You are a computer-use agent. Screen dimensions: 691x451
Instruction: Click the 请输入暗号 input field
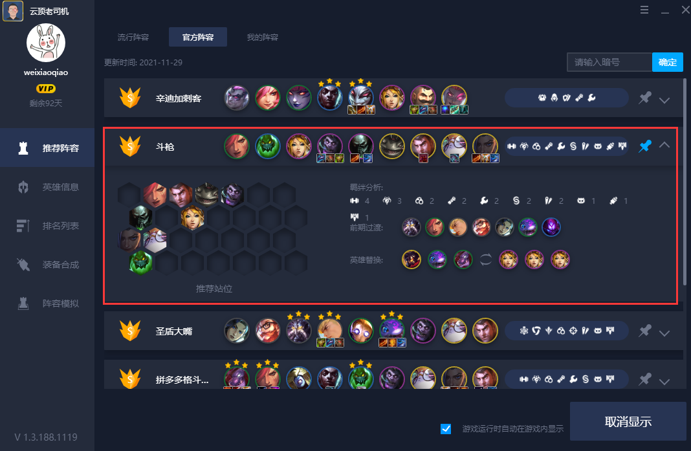pos(609,62)
